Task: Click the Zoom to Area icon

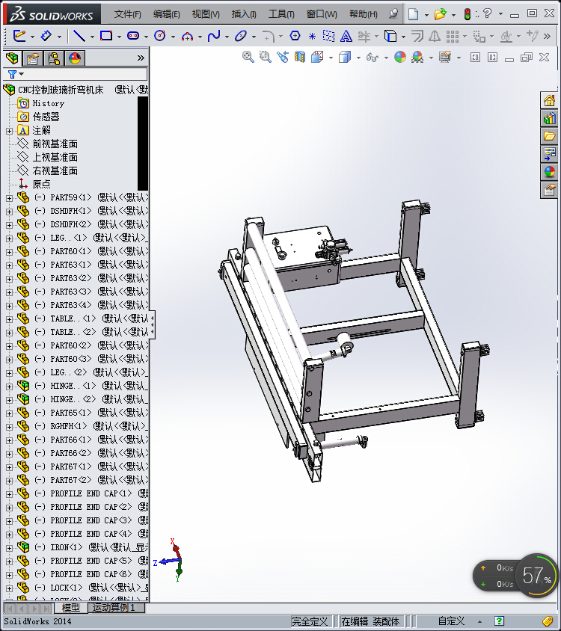Action: click(x=265, y=57)
